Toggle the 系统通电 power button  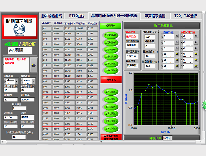[110, 26]
